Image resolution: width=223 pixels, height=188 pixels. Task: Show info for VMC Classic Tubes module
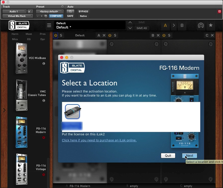44,101
